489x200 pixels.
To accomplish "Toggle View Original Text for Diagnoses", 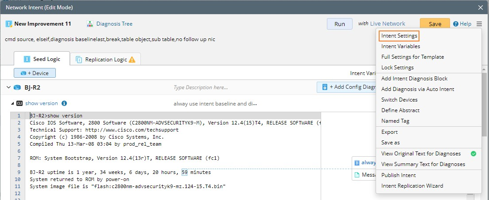I will click(421, 154).
